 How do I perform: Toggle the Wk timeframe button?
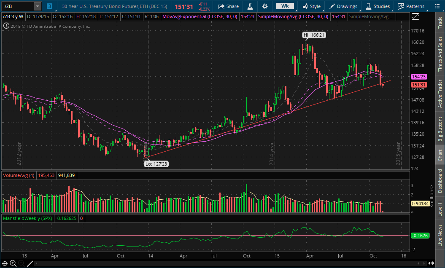(x=284, y=6)
